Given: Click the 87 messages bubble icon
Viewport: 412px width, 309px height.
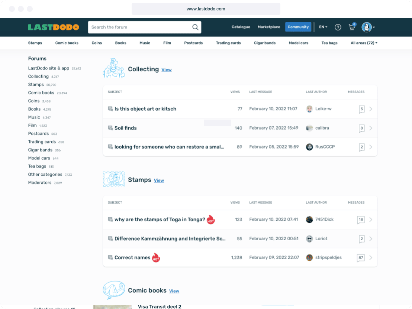Looking at the screenshot, I should point(360,258).
